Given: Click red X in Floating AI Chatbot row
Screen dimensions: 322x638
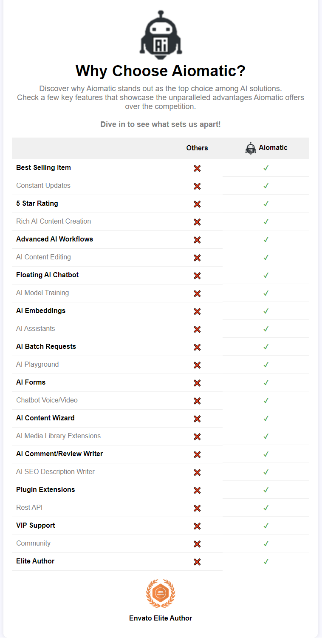Looking at the screenshot, I should pos(197,276).
